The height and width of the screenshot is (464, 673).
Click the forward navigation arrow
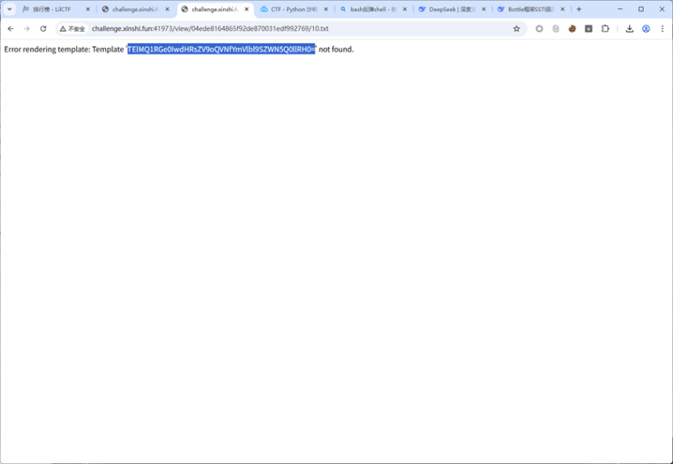[27, 28]
